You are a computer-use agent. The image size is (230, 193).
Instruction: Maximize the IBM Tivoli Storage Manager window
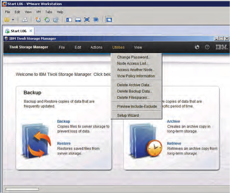[221, 38]
